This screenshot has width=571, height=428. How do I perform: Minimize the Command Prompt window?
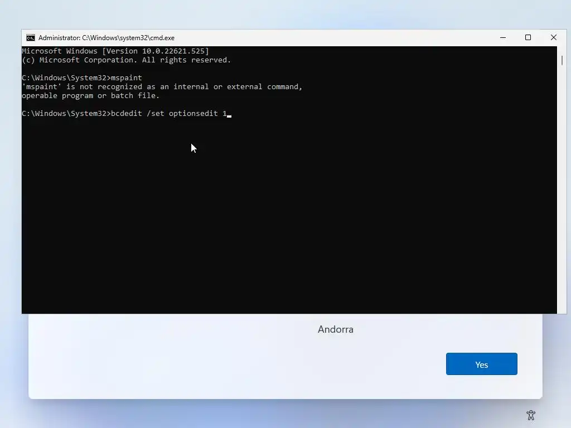tap(503, 37)
